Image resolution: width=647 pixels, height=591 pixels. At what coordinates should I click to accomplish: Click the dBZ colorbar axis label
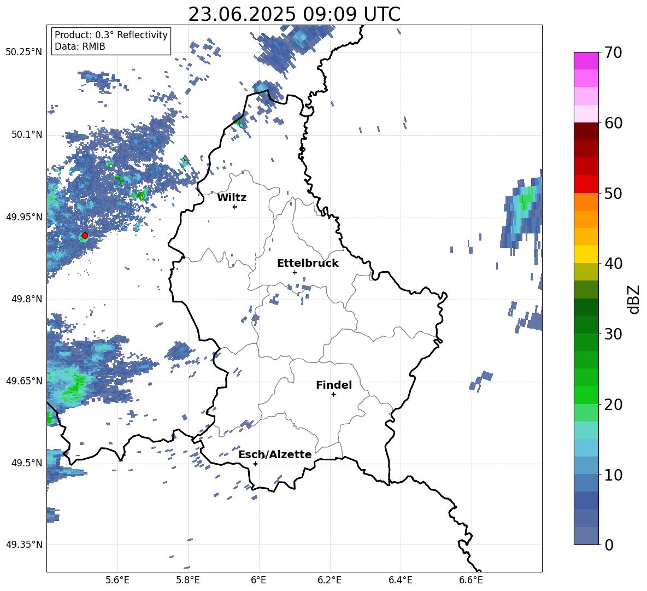(634, 299)
